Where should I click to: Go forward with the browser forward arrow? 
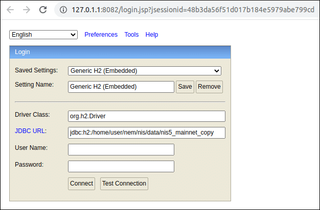point(27,10)
